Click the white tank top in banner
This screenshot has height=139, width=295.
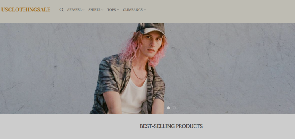(x=134, y=98)
